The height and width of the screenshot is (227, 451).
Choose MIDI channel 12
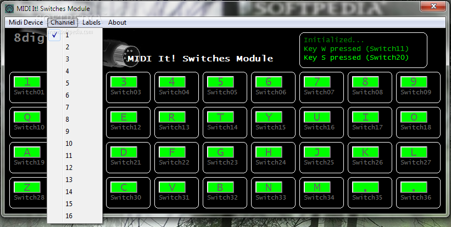coord(75,168)
